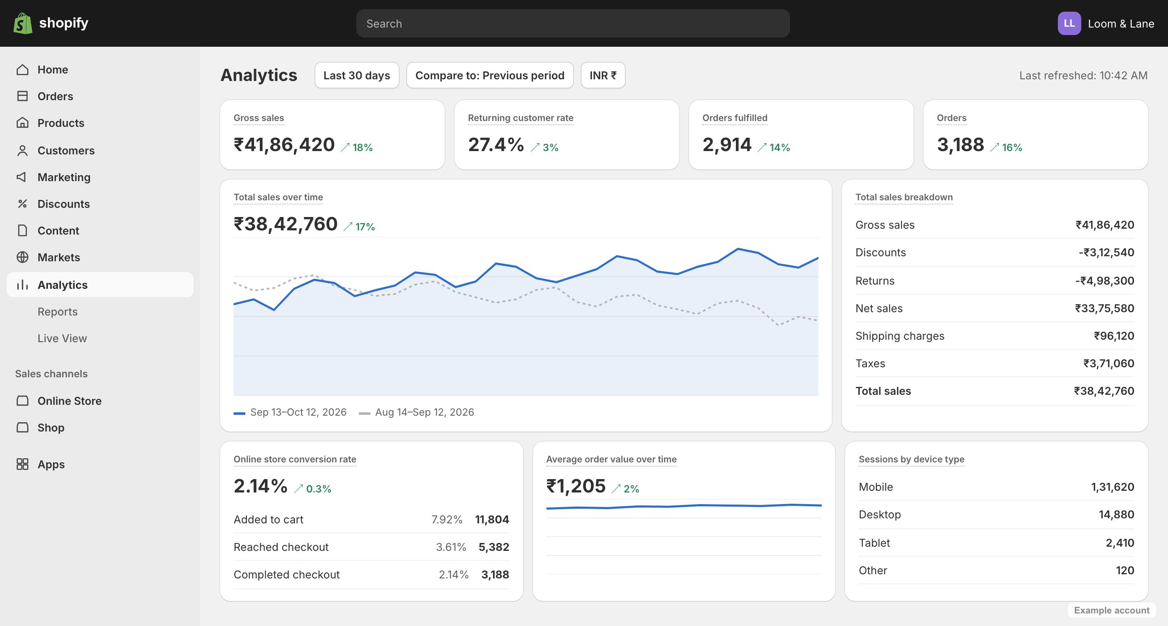Click the Products icon in sidebar
The width and height of the screenshot is (1168, 626).
point(22,123)
